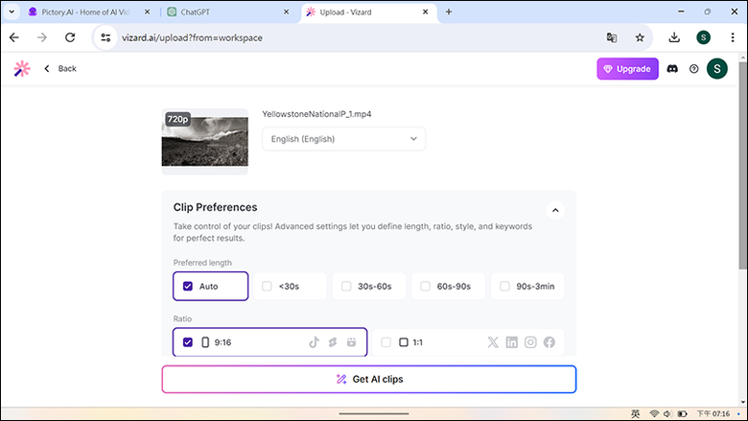Click the help question mark icon
Viewport: 748px width, 421px height.
point(693,69)
